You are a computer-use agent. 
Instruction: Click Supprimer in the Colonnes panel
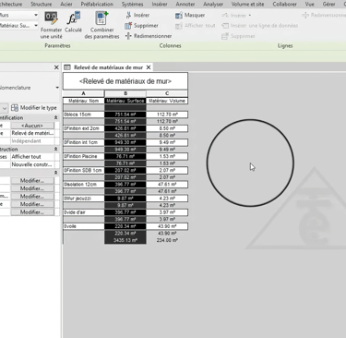142,26
